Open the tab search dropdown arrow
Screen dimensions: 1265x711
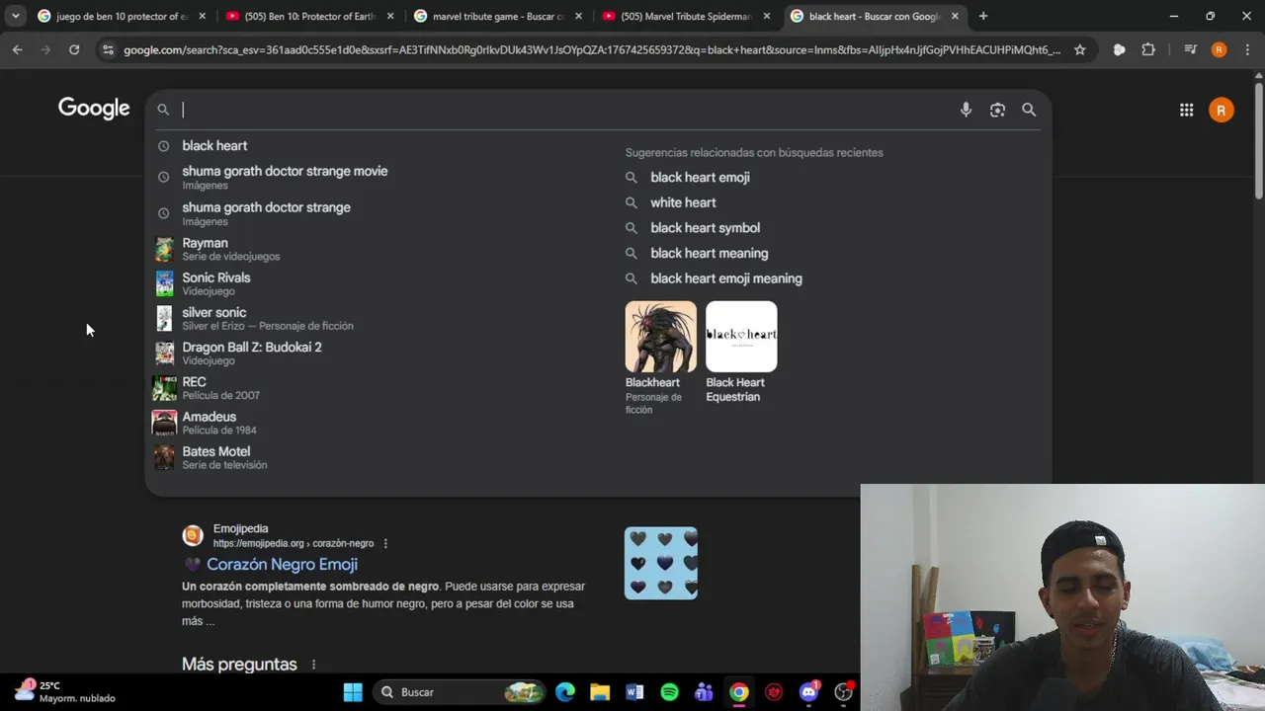click(x=15, y=16)
